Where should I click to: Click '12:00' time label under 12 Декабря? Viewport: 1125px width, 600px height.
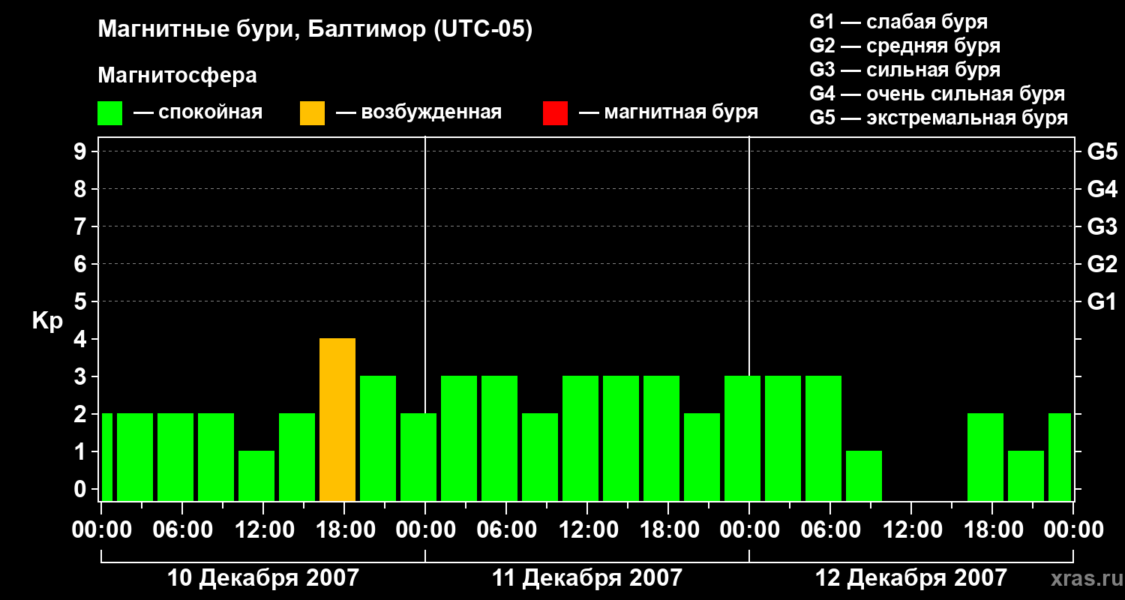coord(911,529)
